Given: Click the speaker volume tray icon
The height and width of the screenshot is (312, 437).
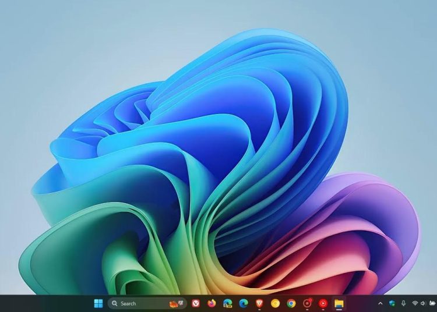Looking at the screenshot, I should (x=423, y=303).
